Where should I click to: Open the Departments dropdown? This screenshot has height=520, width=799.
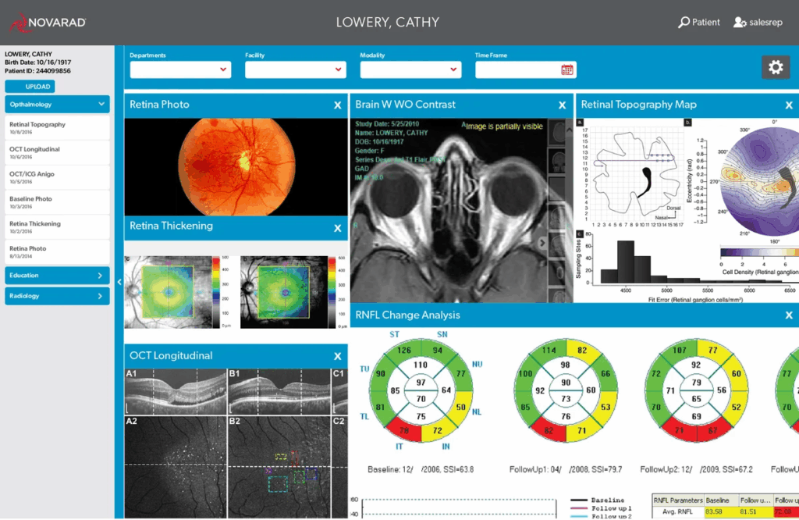coord(180,69)
